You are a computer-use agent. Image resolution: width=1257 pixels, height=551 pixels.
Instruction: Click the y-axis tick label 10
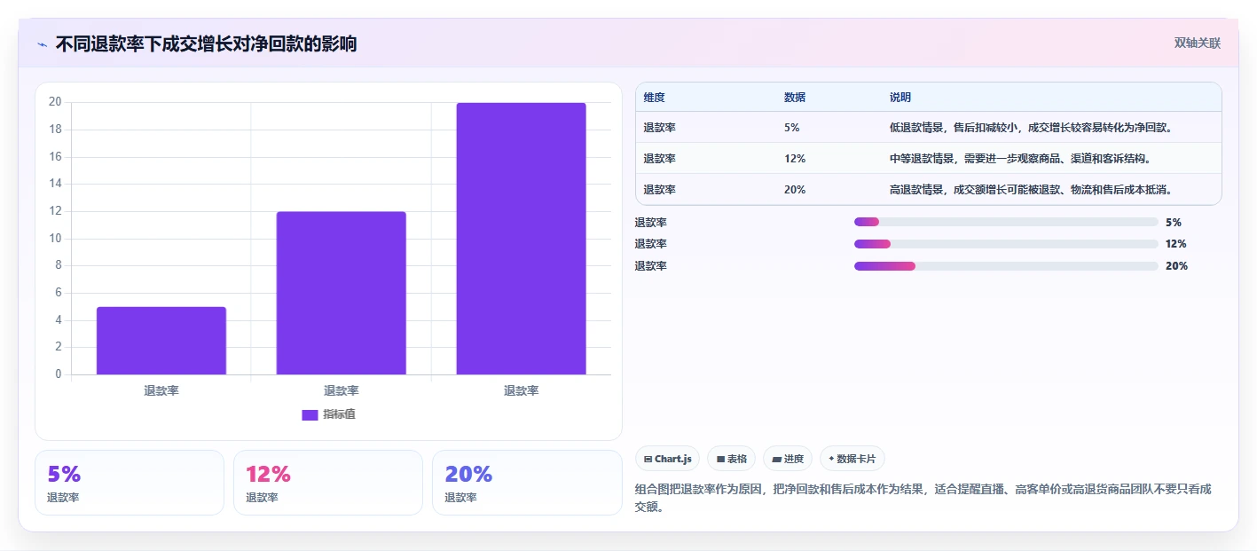tap(55, 238)
